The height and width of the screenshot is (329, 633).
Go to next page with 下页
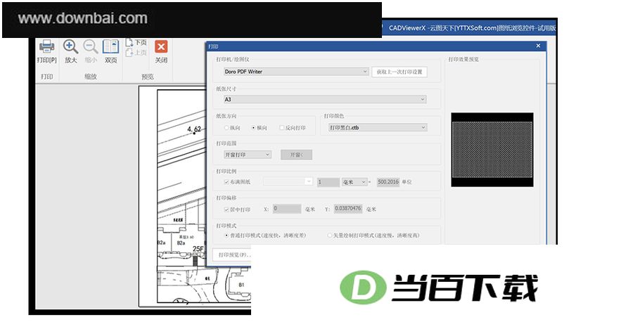coord(136,42)
